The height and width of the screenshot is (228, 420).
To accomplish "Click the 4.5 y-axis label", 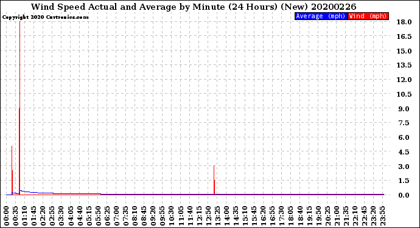I will 404,152.
